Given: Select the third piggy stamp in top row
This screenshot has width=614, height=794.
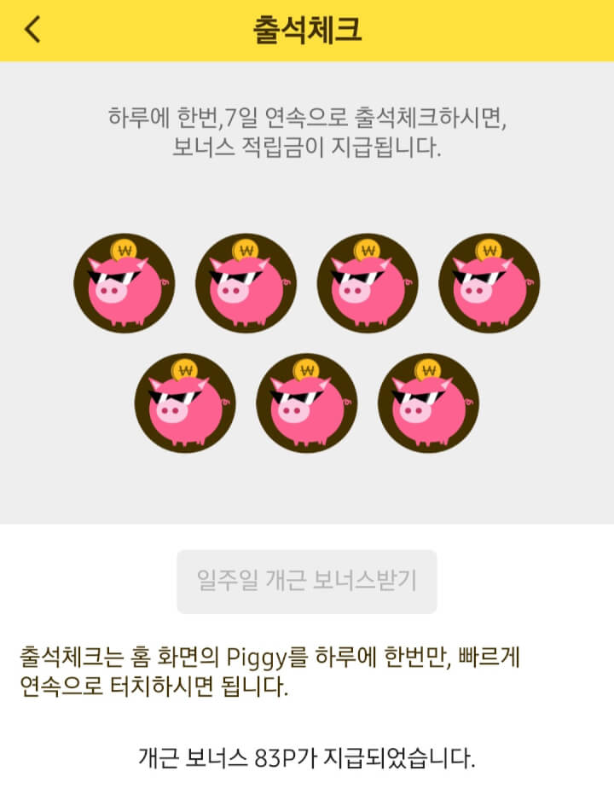Looking at the screenshot, I should [368, 283].
